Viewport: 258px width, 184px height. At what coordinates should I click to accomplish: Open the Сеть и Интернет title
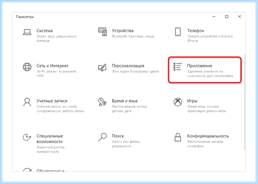click(x=52, y=66)
